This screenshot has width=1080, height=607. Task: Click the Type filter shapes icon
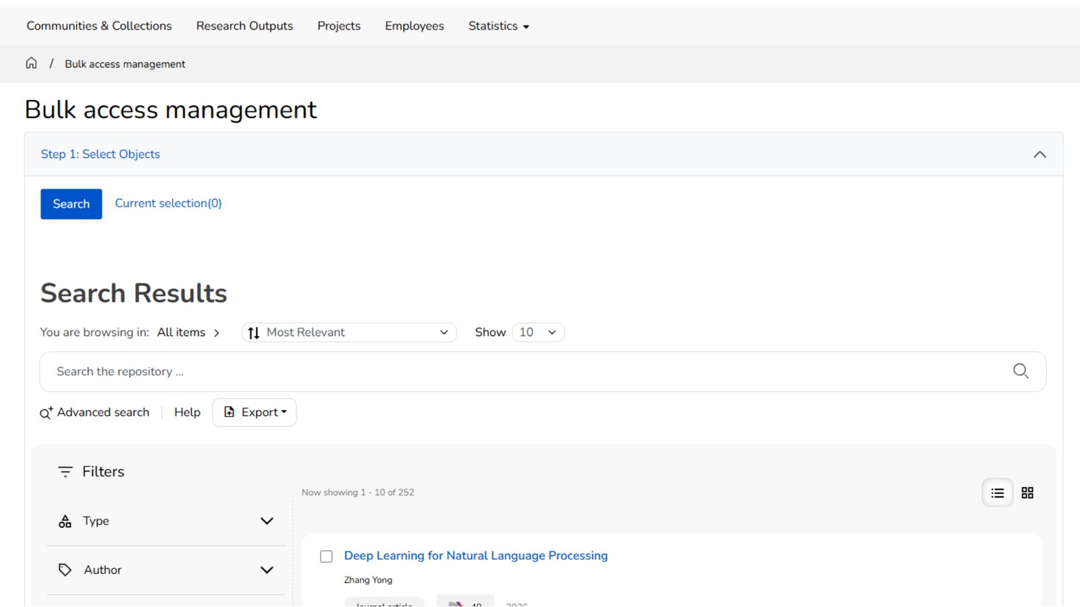pyautogui.click(x=65, y=521)
